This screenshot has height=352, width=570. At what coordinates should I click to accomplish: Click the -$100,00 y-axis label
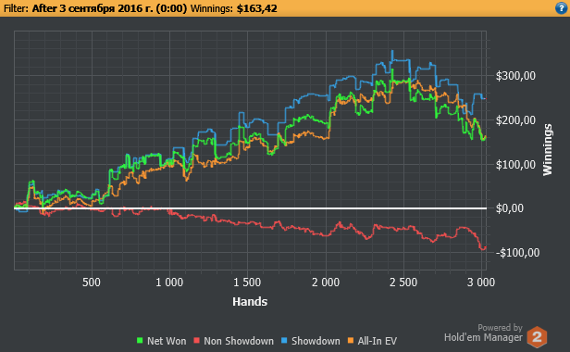coord(517,252)
